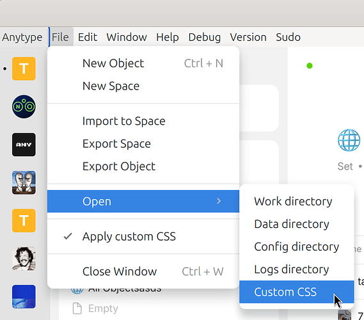Toggle the Apply custom CSS checkmark
Image resolution: width=364 pixels, height=320 pixels.
click(x=68, y=236)
